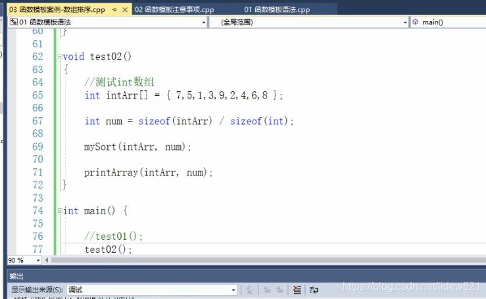
Task: Go to previous message in output
Action: pos(267,290)
